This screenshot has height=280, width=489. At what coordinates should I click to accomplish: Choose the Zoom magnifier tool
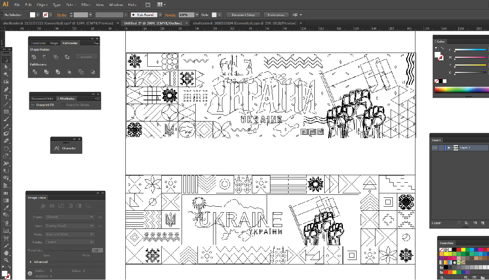point(6,260)
